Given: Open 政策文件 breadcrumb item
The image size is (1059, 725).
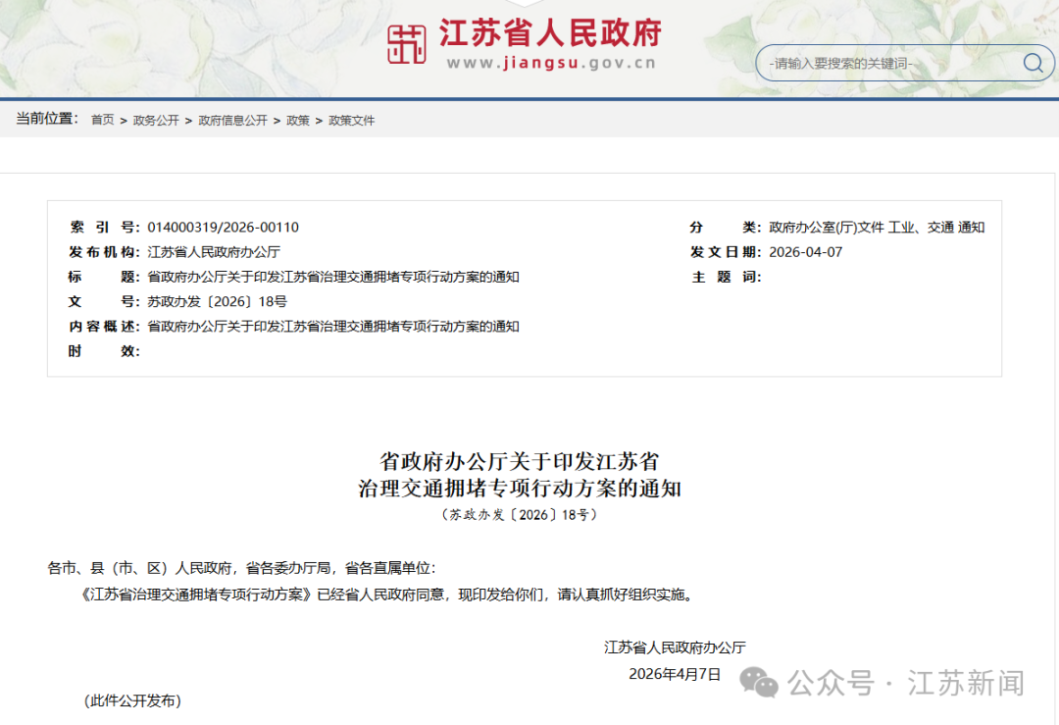Looking at the screenshot, I should coord(351,121).
